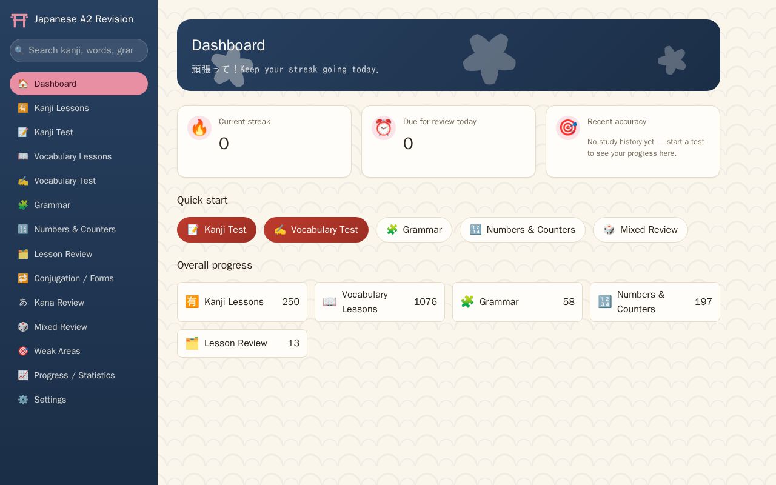Click the torii gate logo icon
Viewport: 776px width, 485px height.
point(19,20)
